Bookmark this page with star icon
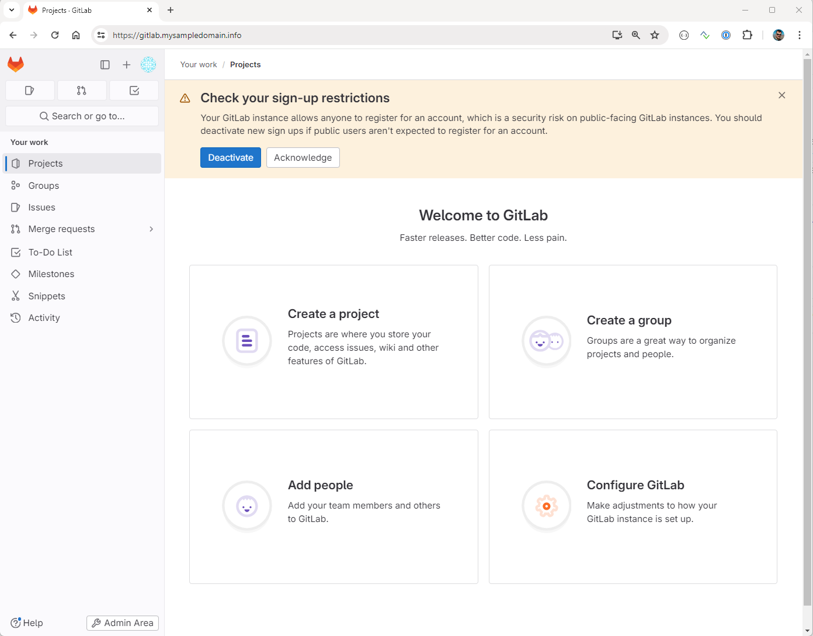 (x=655, y=35)
